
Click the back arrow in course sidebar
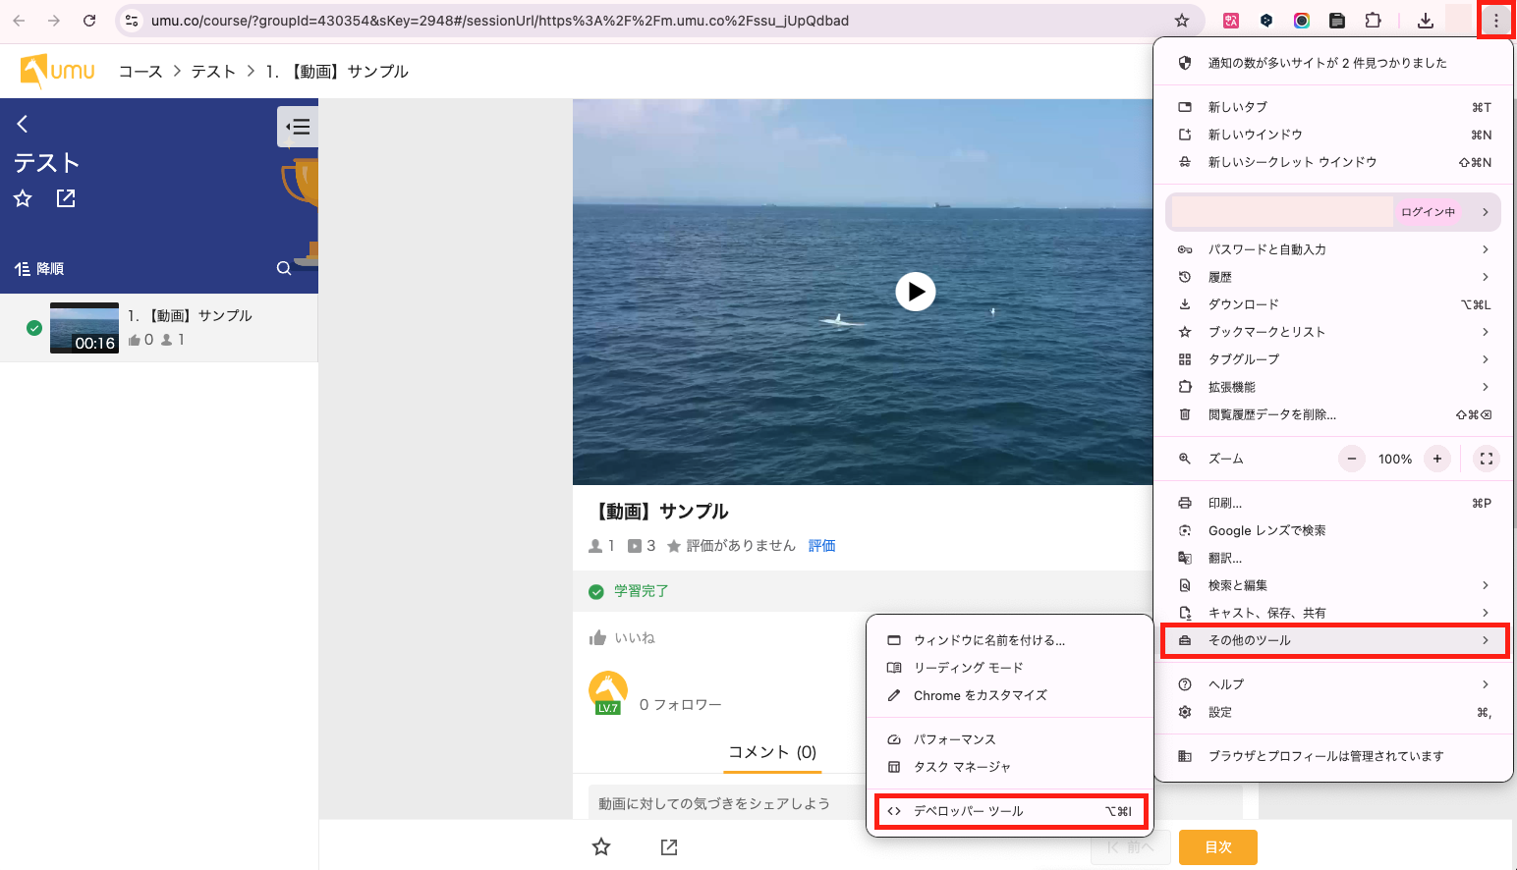coord(23,124)
